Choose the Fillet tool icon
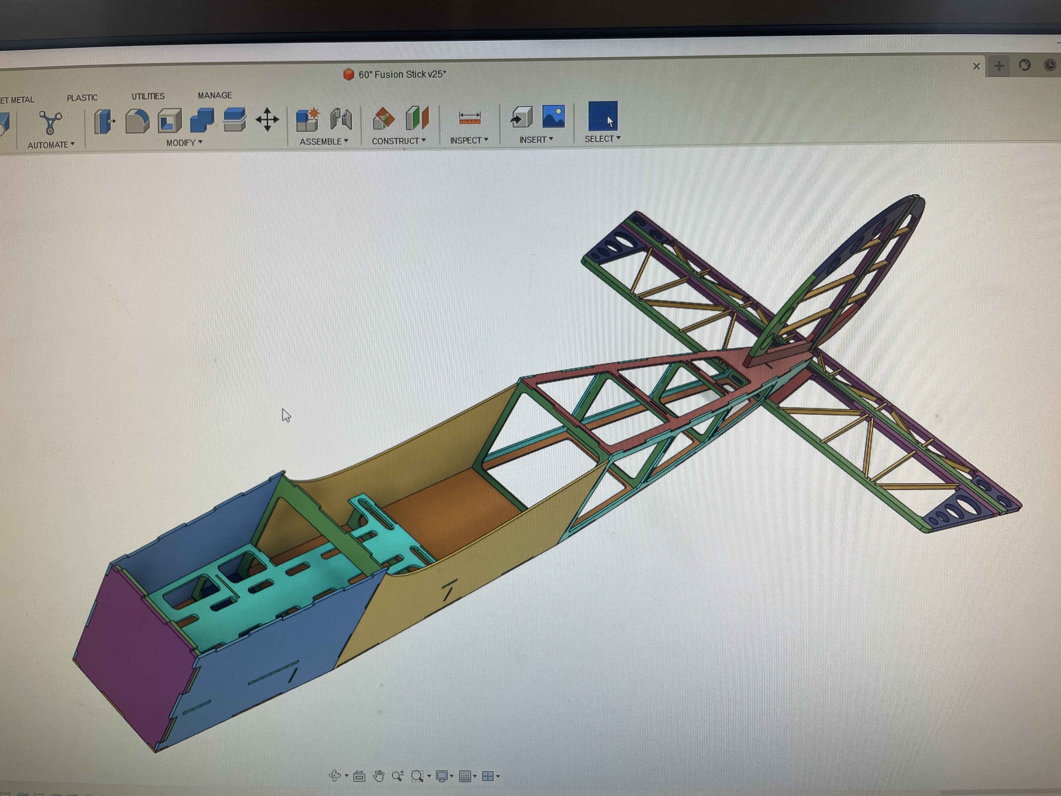The height and width of the screenshot is (796, 1061). pos(137,121)
